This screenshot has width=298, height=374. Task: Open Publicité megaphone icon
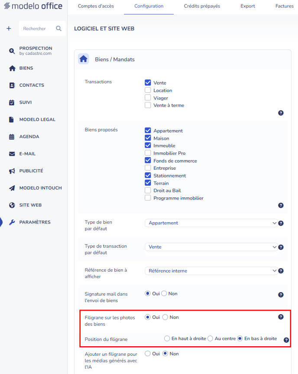click(12, 171)
